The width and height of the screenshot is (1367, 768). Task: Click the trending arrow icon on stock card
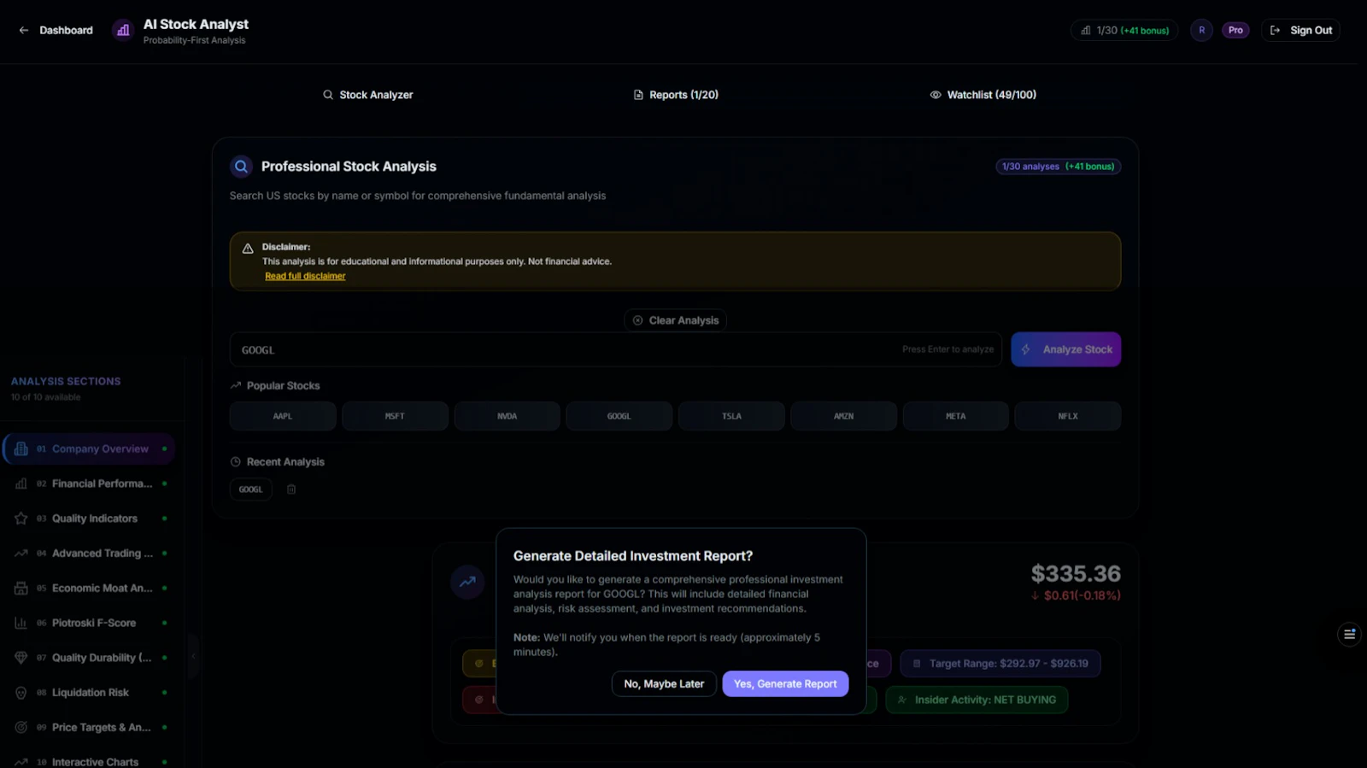click(467, 582)
